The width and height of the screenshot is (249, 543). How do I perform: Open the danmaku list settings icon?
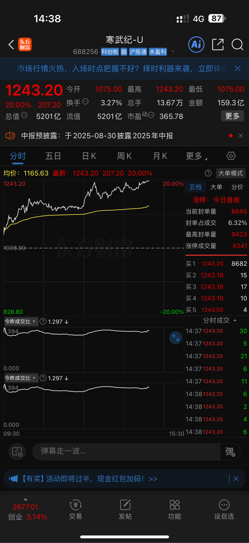click(x=17, y=452)
